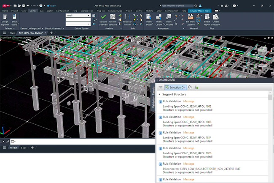Toggle the filter icon in Dashboard toolbar
This screenshot has width=274, height=183.
click(161, 87)
